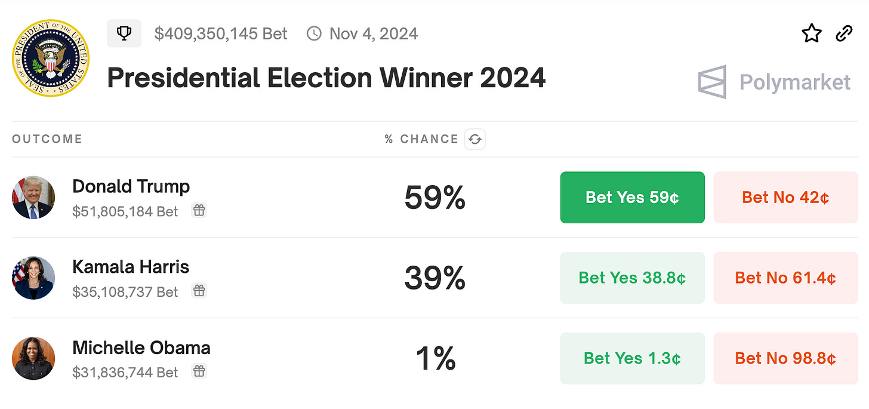The height and width of the screenshot is (409, 869).
Task: Click the presidential seal image
Action: pyautogui.click(x=50, y=59)
